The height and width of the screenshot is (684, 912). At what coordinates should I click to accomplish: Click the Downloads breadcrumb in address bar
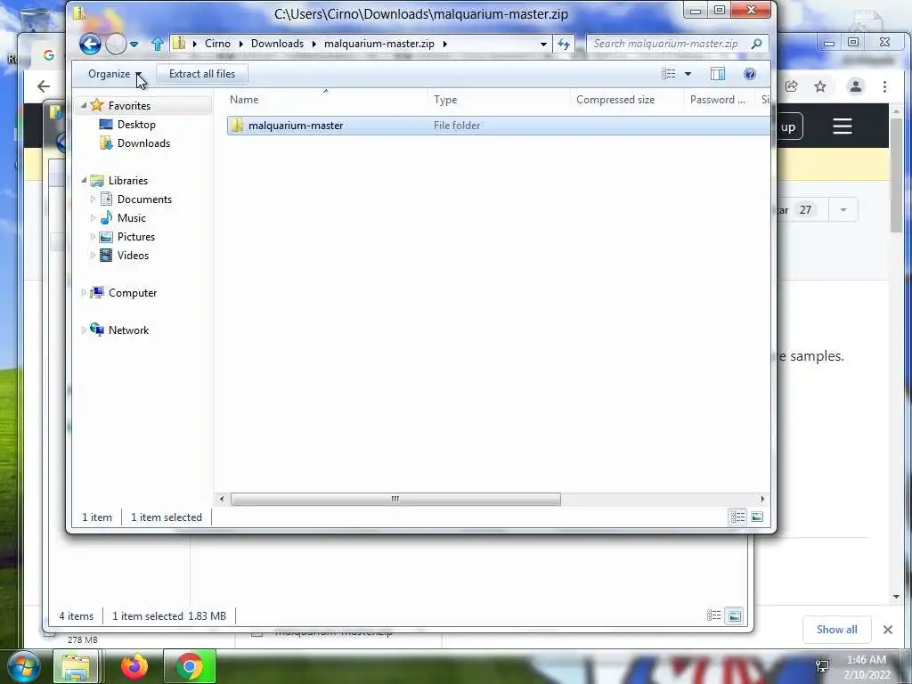(x=278, y=44)
